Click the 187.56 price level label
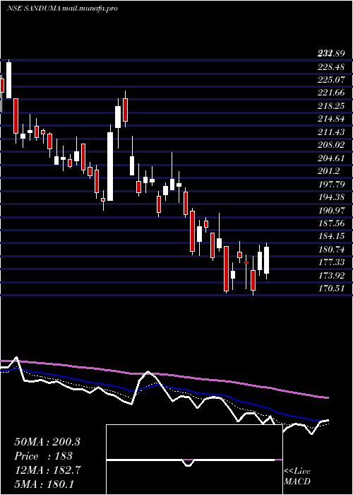This screenshot has width=353, height=495. coord(330,223)
